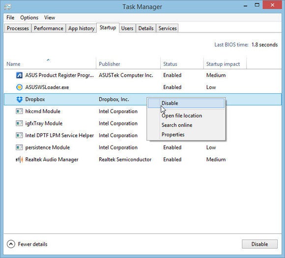Click the Realtek Semiconductor publisher cell

(x=125, y=160)
